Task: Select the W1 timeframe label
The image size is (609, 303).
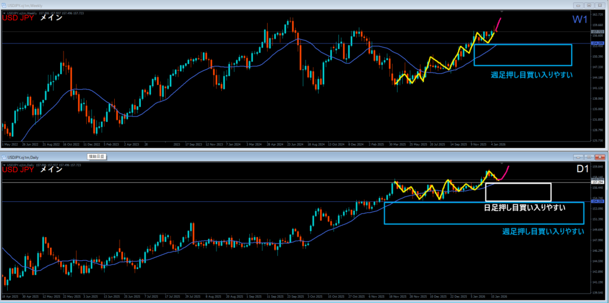Action: 580,20
